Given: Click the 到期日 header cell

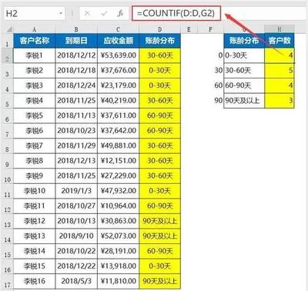Looking at the screenshot, I should (76, 41).
